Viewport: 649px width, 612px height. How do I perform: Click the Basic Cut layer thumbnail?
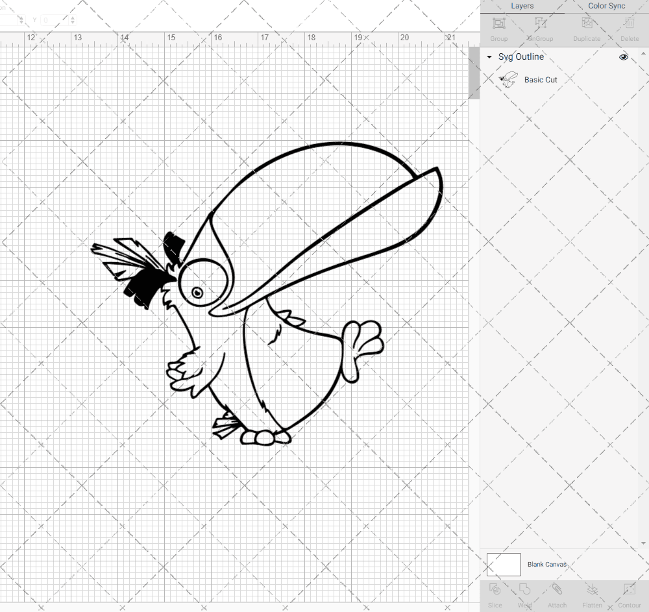[508, 79]
